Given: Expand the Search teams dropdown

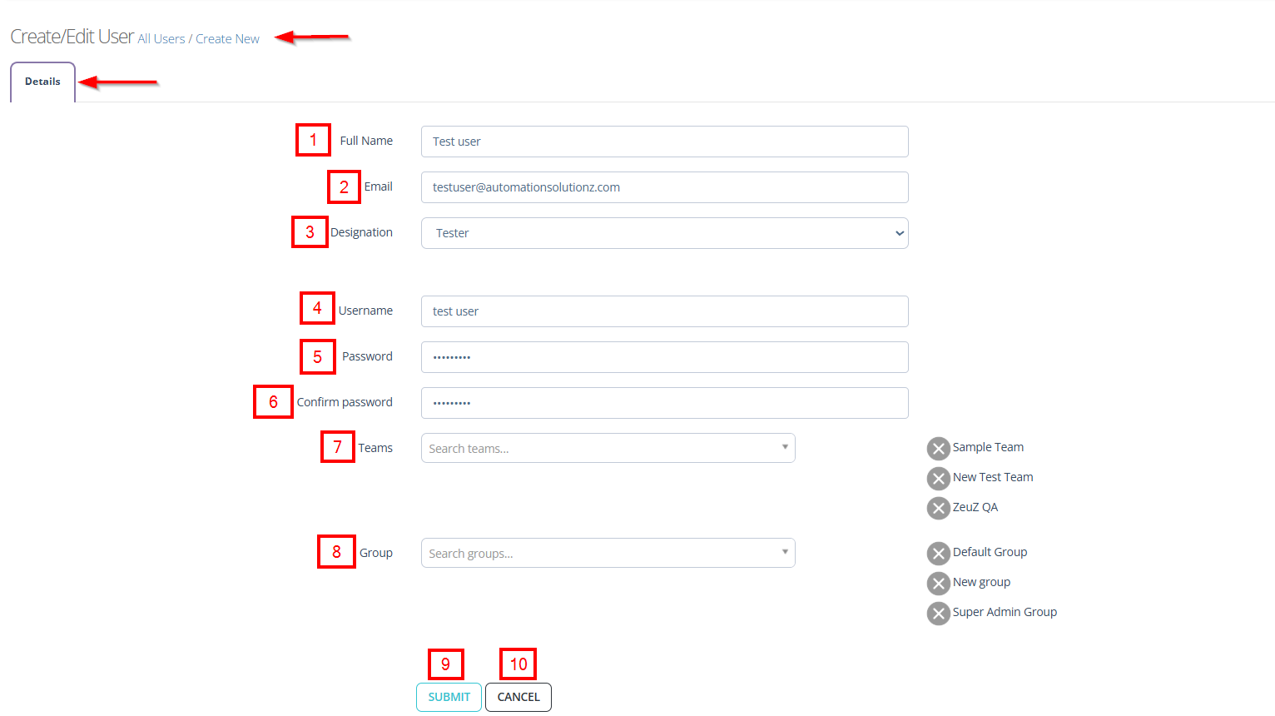Looking at the screenshot, I should click(608, 448).
